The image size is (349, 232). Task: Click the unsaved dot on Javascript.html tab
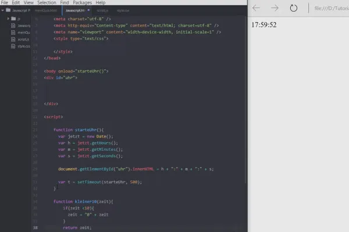tap(88, 10)
